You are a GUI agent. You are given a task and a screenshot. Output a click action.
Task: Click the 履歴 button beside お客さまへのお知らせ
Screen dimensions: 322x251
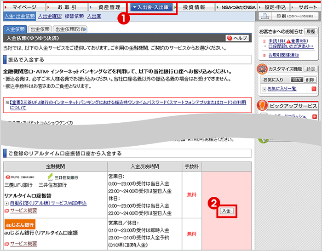(x=311, y=32)
